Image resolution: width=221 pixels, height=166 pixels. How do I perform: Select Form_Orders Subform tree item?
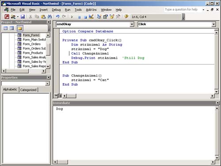point(34,49)
